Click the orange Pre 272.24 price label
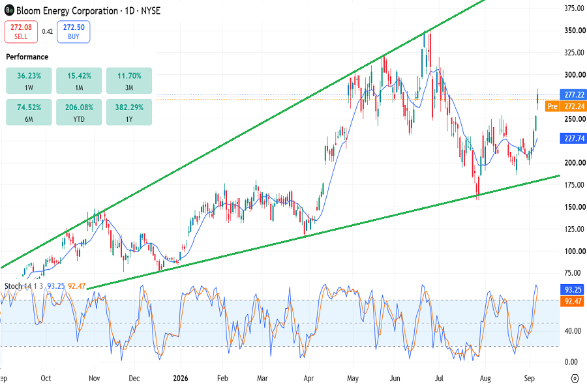The width and height of the screenshot is (587, 391). coord(566,106)
